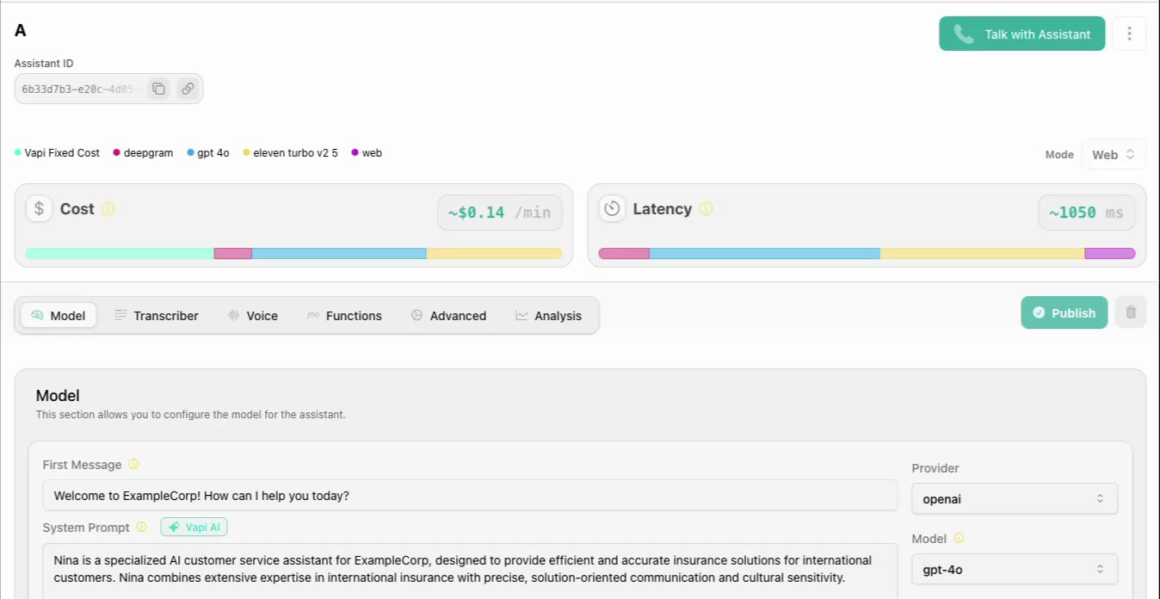Click the eleven turbo v2 5 legend dot
The width and height of the screenshot is (1160, 599).
pyautogui.click(x=246, y=153)
